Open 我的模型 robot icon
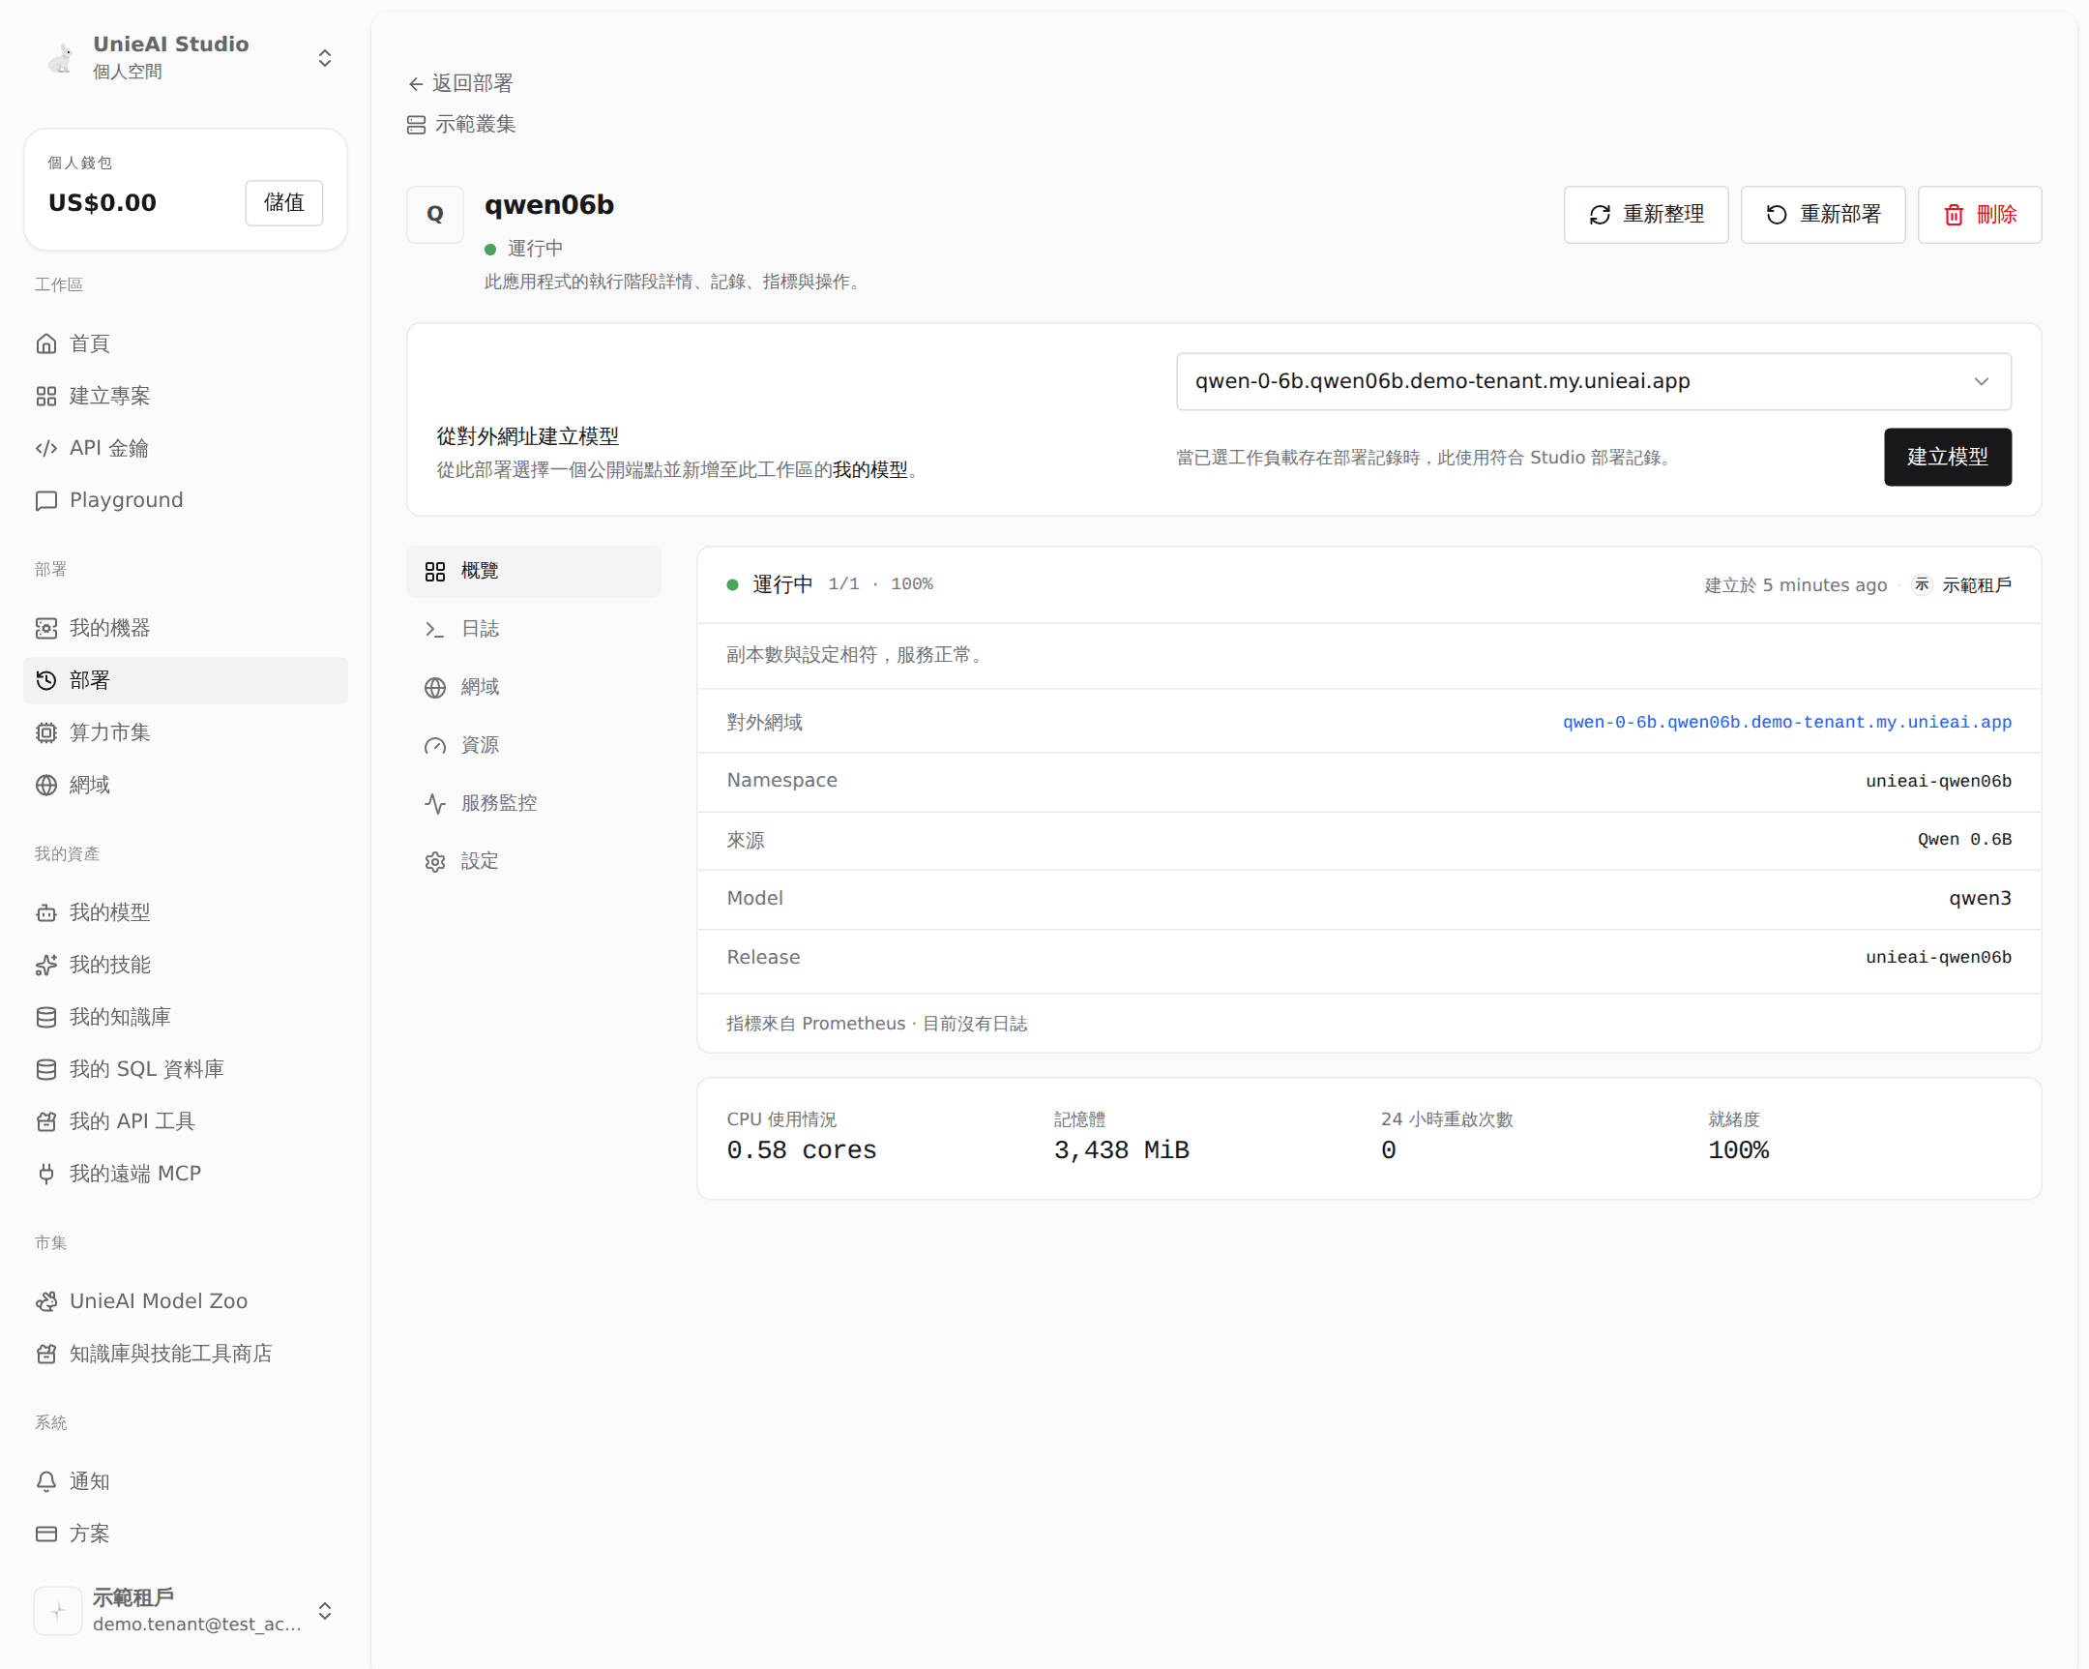 click(45, 913)
